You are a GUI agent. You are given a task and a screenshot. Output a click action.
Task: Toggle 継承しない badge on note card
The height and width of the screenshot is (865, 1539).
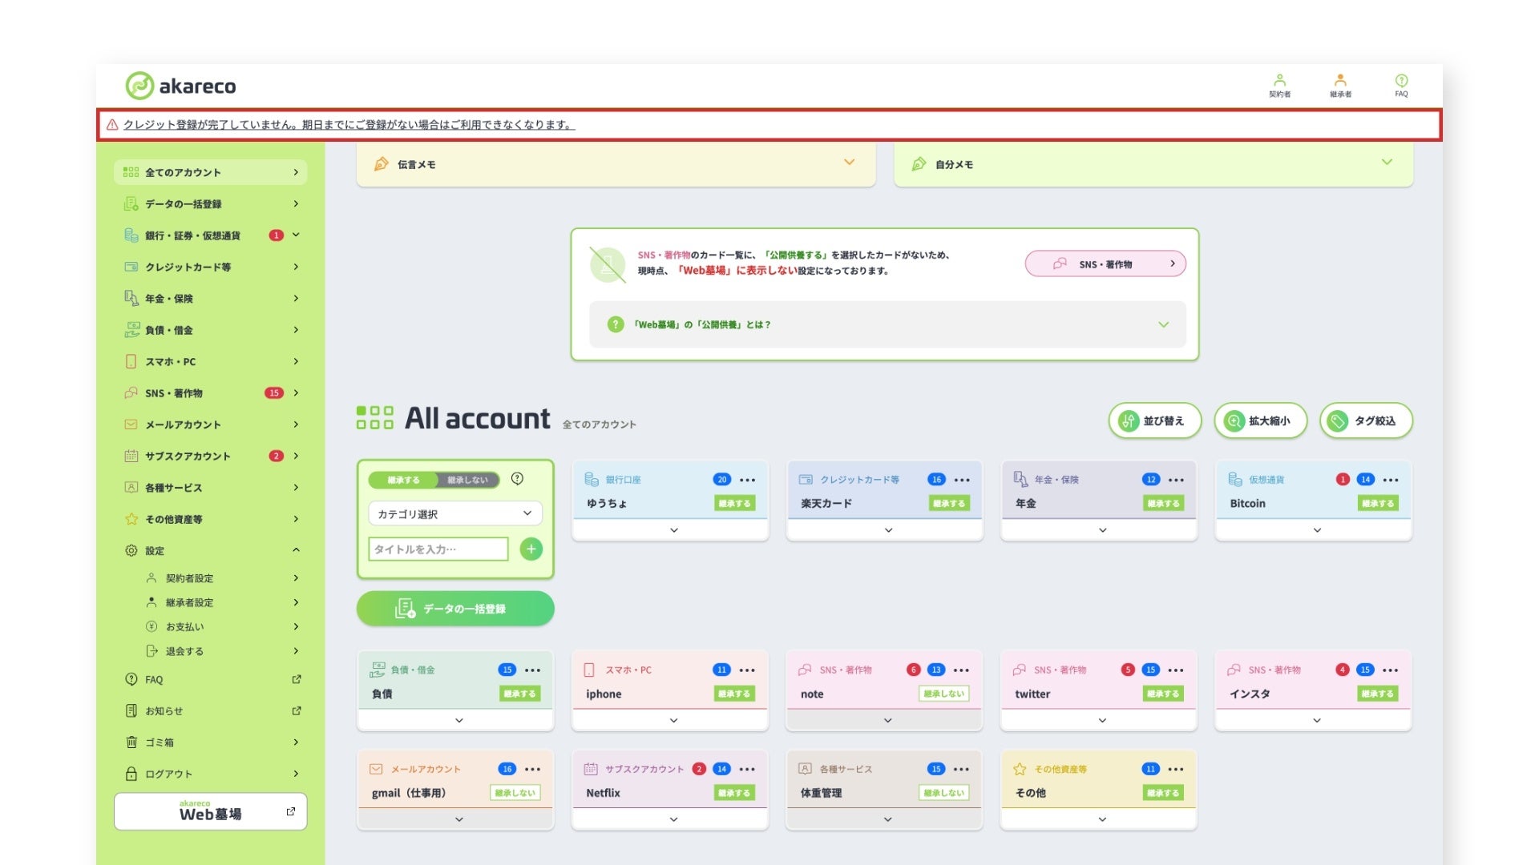click(943, 694)
